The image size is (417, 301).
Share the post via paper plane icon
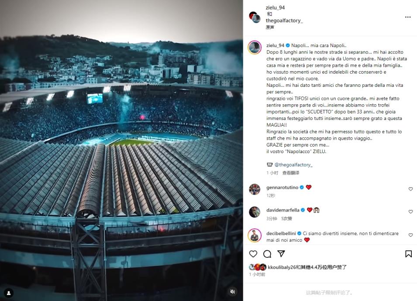pos(281,254)
